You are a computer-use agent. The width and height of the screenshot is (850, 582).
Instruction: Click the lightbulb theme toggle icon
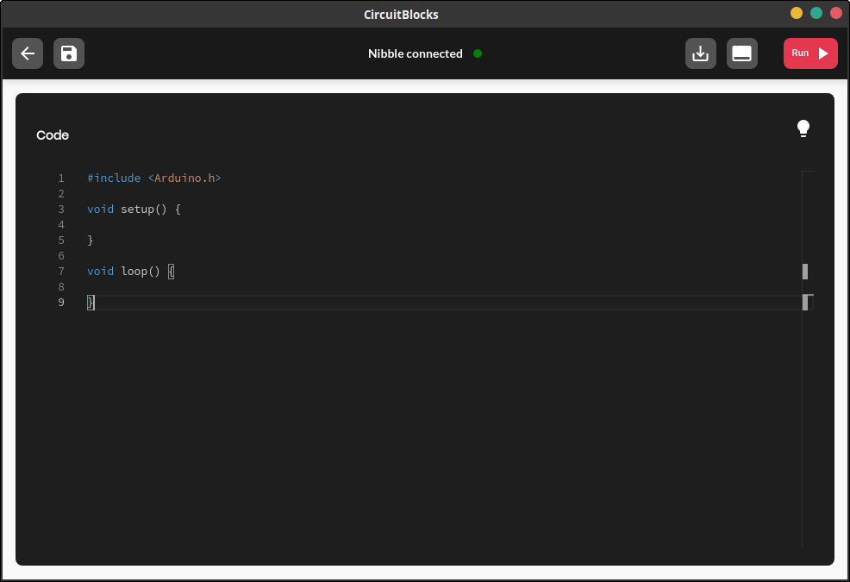point(803,128)
